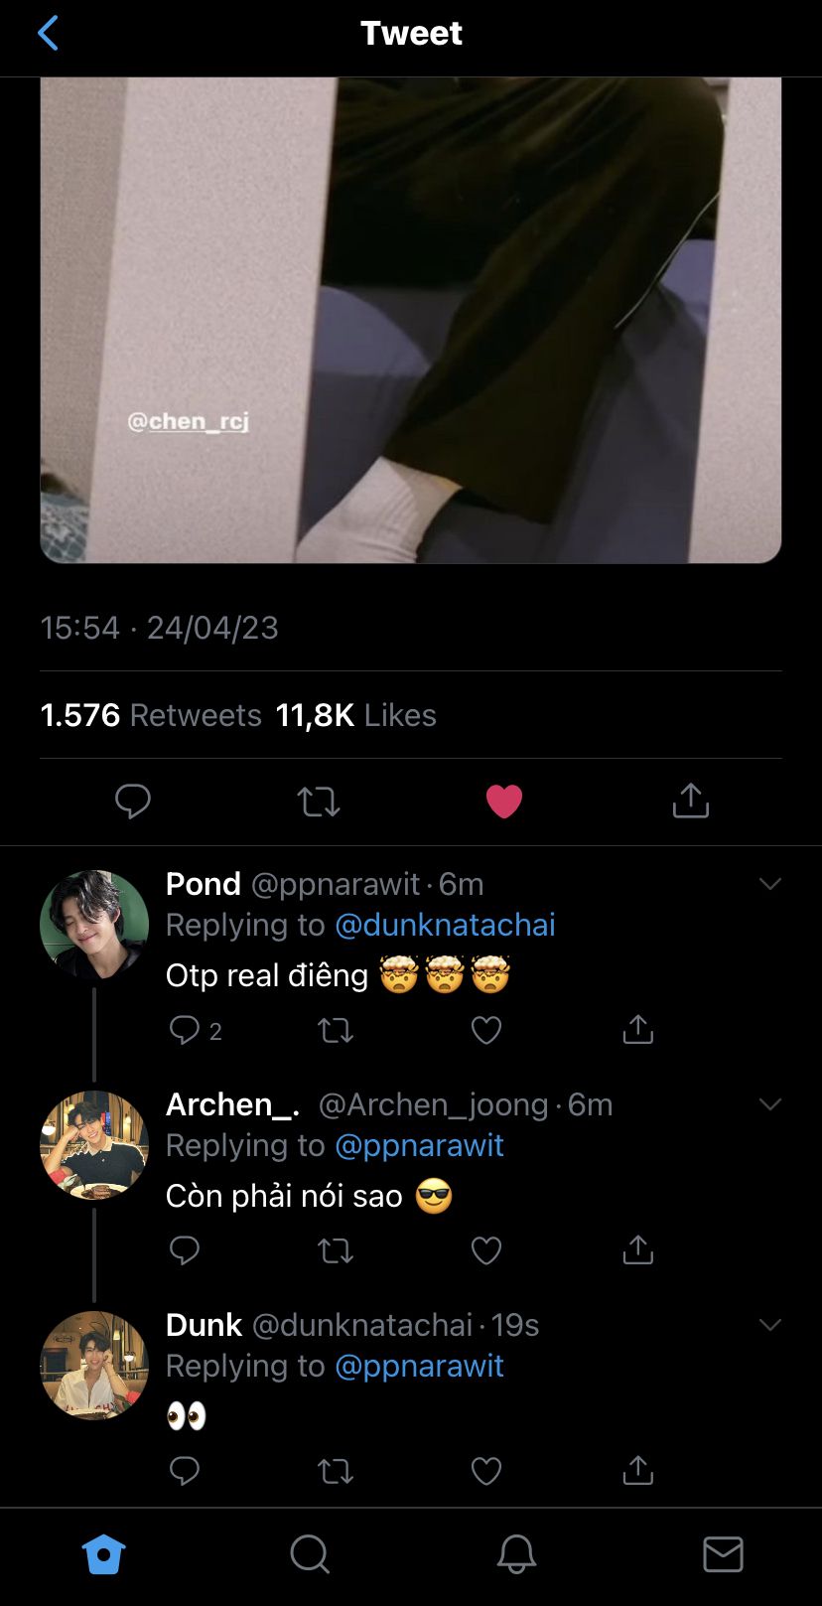Retweet the main tweet
The height and width of the screenshot is (1606, 822).
pos(319,801)
